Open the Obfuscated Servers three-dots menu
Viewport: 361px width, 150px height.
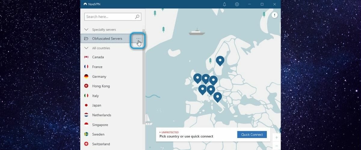tap(138, 38)
